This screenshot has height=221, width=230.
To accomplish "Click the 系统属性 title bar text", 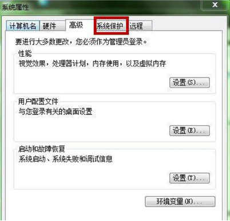I will [15, 7].
